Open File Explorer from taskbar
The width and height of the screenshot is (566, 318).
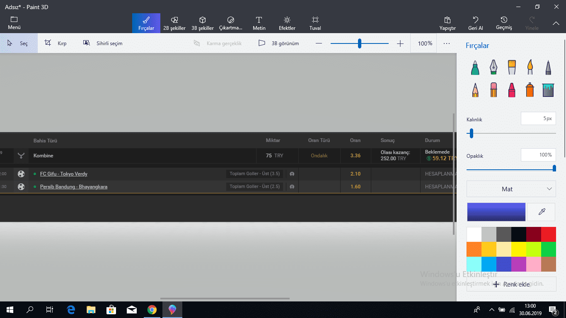pos(91,310)
